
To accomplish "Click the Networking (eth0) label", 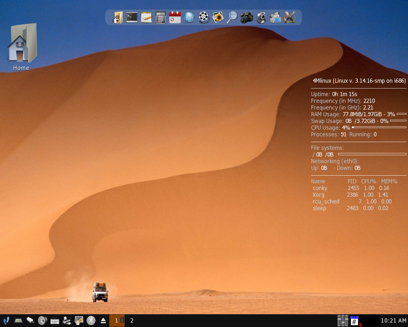I will click(335, 161).
